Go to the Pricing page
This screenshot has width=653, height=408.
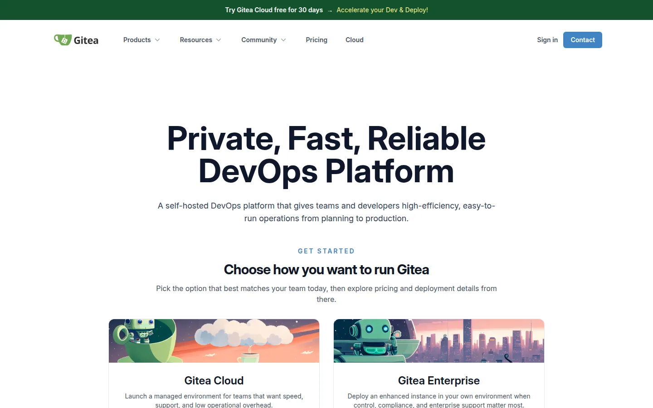(x=317, y=40)
